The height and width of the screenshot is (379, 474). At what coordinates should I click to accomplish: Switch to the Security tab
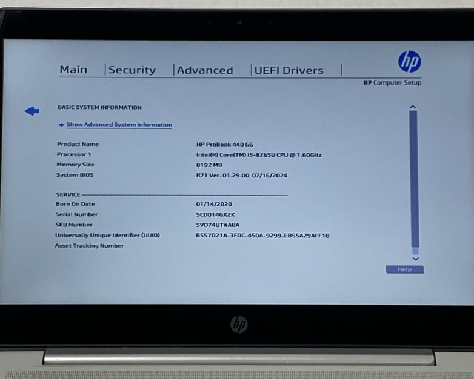coord(132,70)
